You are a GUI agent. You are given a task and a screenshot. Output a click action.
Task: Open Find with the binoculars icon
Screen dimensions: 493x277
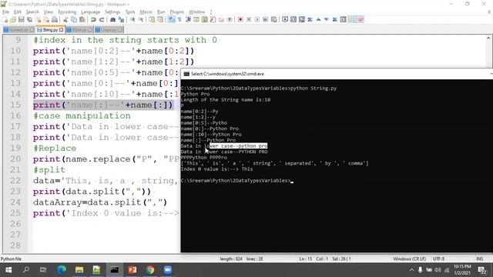[112, 19]
